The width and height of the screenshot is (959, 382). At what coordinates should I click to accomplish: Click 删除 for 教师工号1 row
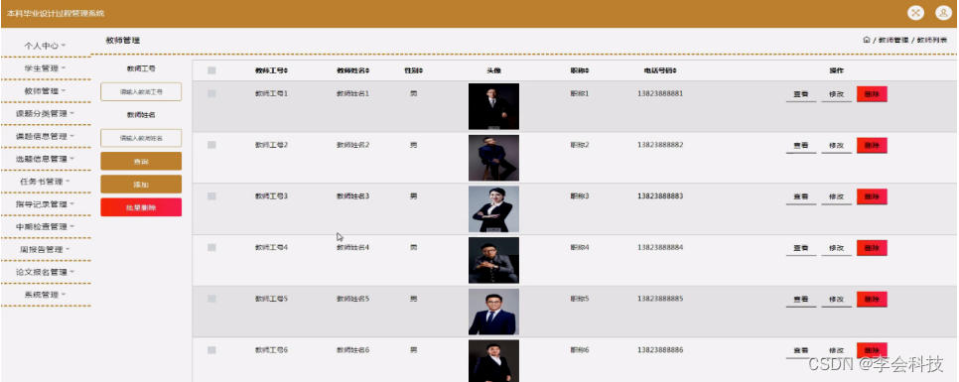pyautogui.click(x=873, y=94)
